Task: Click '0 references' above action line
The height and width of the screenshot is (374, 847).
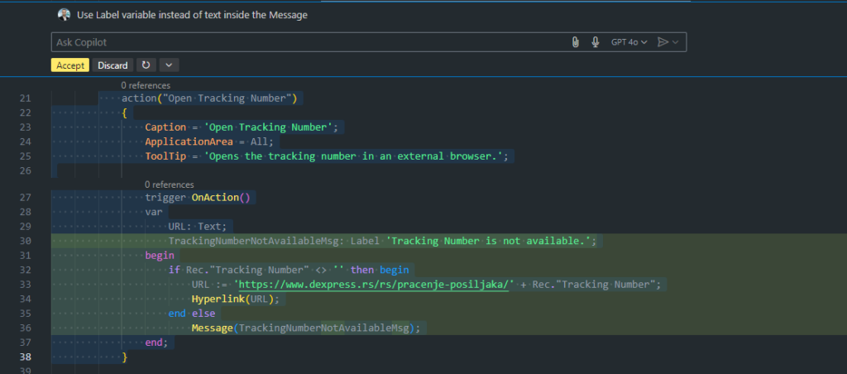Action: coord(146,85)
